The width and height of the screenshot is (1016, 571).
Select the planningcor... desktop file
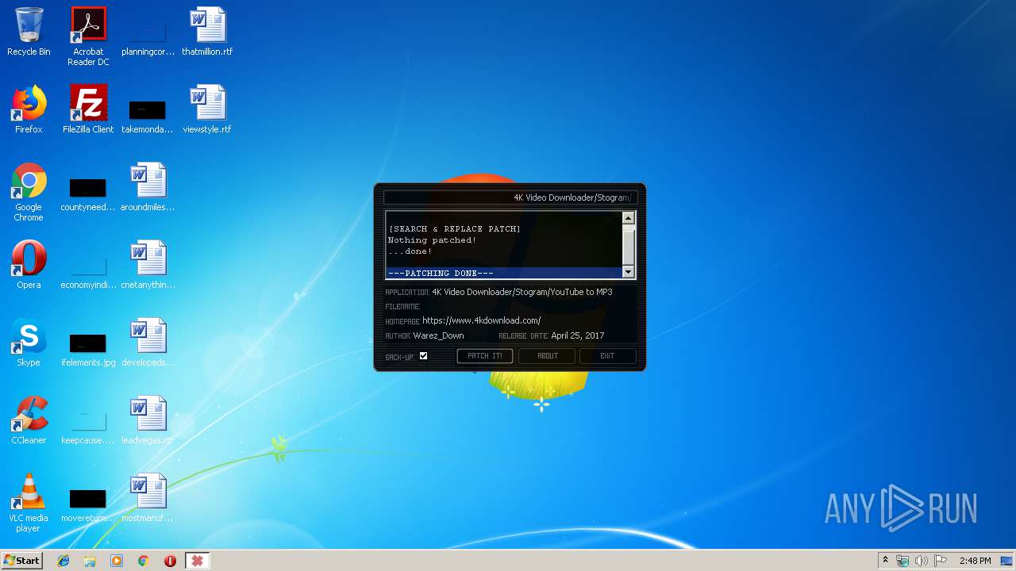point(148,36)
